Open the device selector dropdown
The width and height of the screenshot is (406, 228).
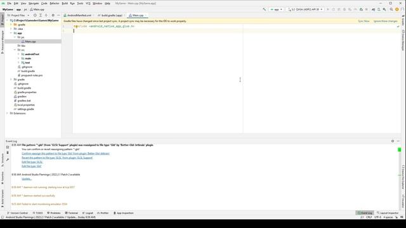point(305,9)
